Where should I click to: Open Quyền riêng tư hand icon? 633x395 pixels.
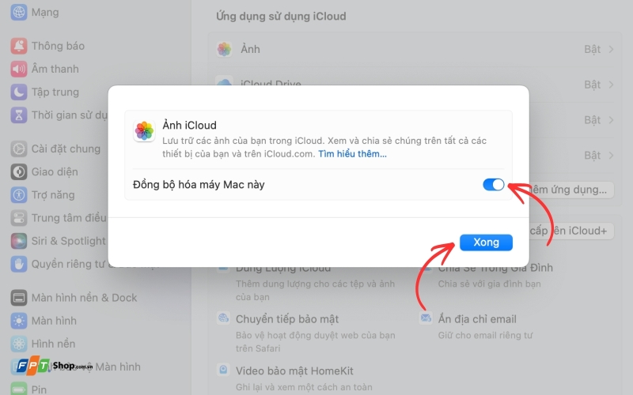(18, 264)
